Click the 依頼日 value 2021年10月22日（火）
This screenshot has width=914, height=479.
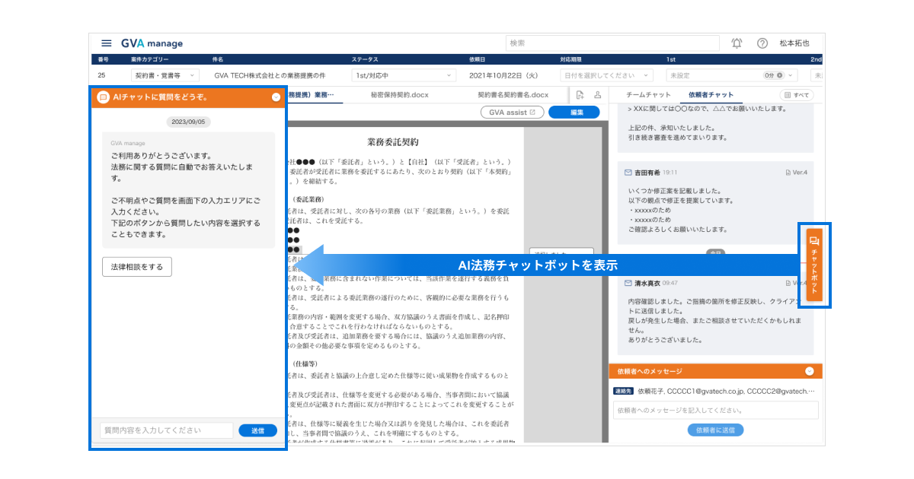[503, 75]
